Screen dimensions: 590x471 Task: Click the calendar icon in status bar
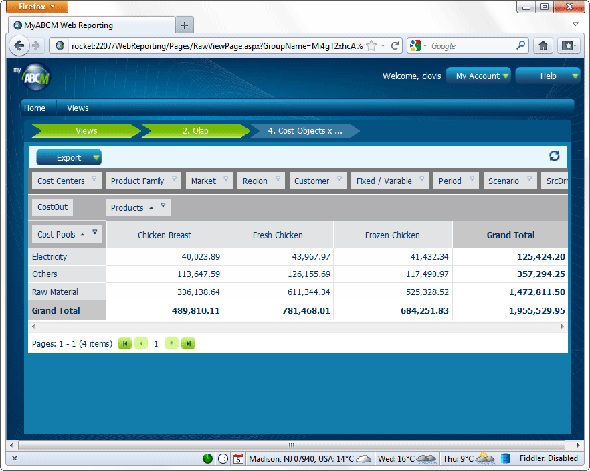238,458
